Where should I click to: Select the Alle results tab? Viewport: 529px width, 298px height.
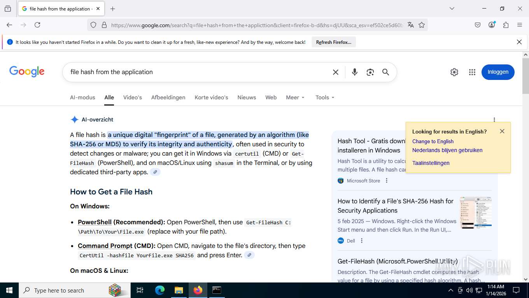coord(109,97)
